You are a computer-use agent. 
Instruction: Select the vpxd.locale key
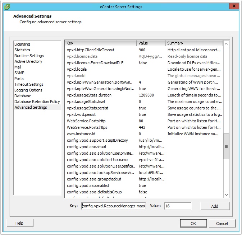(x=77, y=69)
